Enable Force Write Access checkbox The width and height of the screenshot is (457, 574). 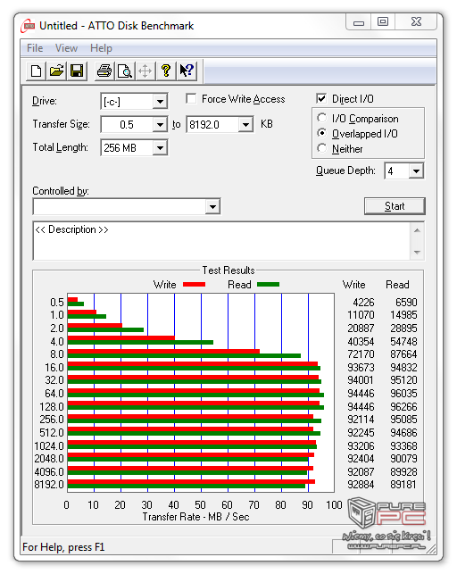pos(191,99)
